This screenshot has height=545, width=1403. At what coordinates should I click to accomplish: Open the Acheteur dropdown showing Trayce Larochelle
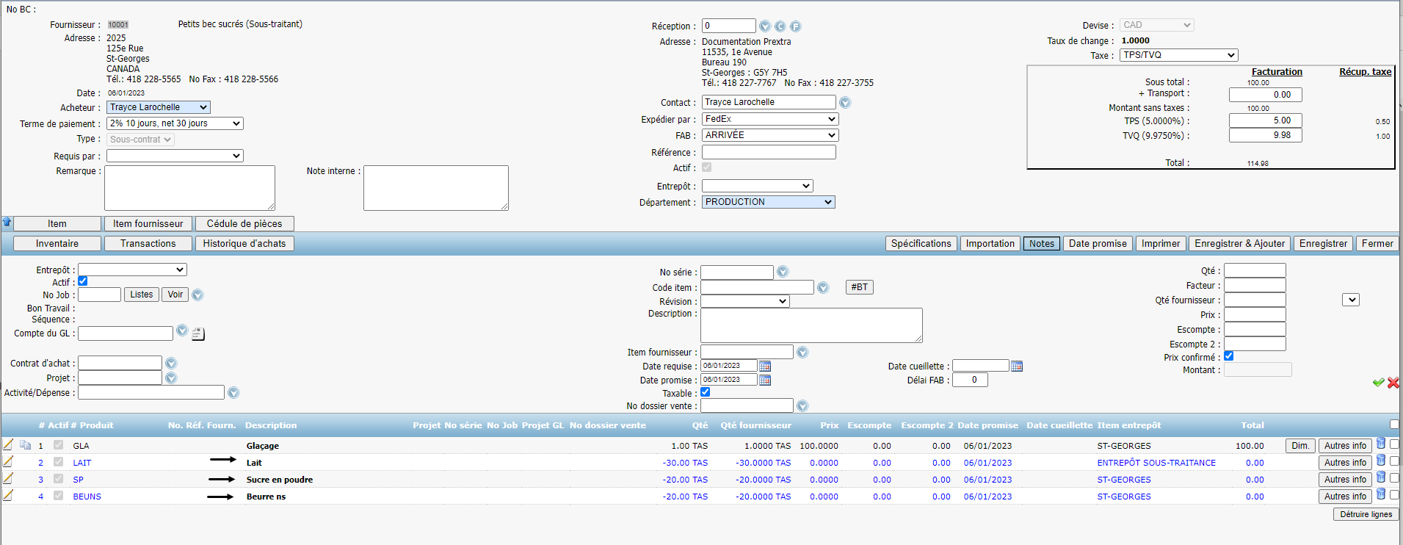[x=159, y=107]
